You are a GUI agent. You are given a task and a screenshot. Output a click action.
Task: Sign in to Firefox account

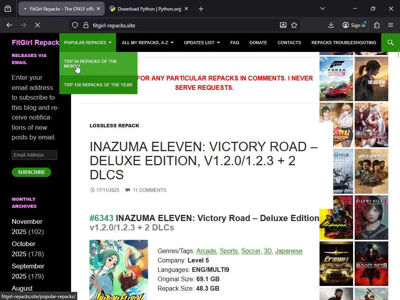(354, 25)
